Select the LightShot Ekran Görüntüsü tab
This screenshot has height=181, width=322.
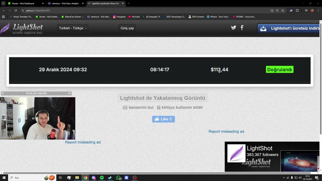tap(105, 4)
